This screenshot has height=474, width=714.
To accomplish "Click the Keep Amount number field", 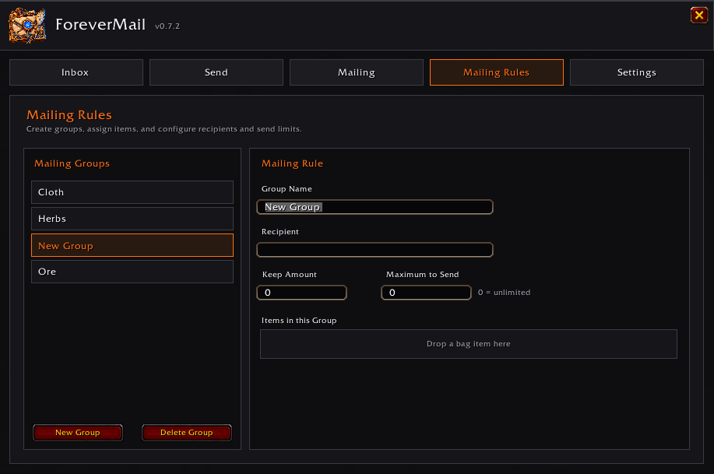I will (301, 293).
